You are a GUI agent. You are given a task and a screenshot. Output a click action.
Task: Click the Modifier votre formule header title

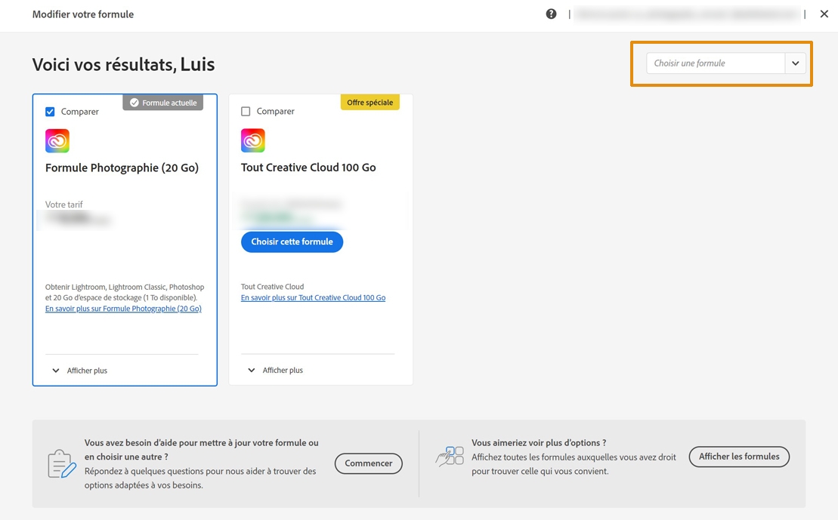(x=83, y=14)
